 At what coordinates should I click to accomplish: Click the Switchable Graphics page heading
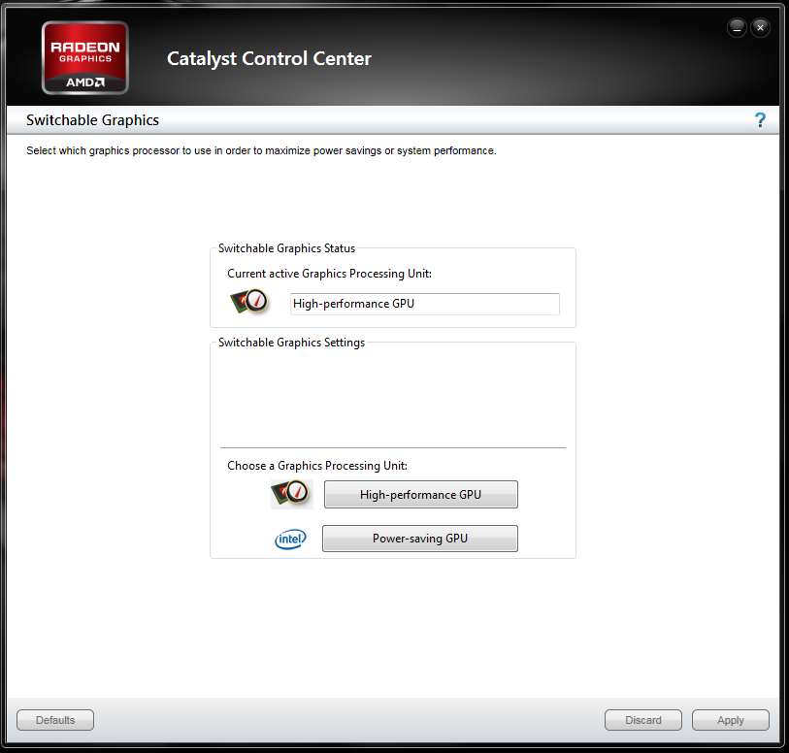(x=92, y=120)
